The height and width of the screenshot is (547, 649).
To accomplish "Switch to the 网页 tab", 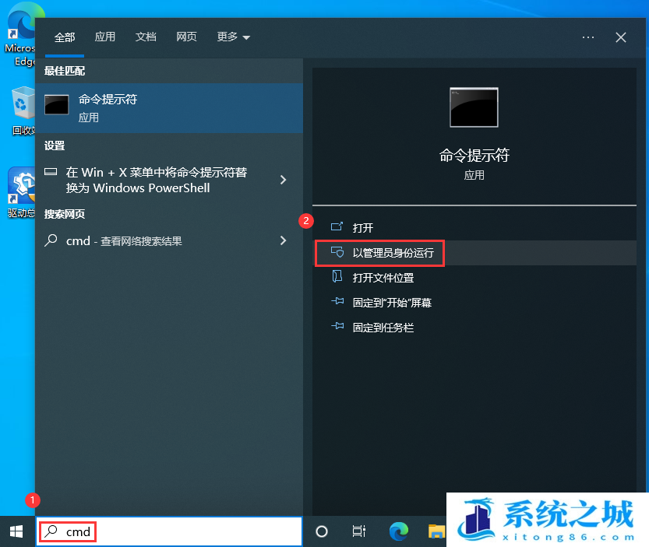I will (x=186, y=37).
